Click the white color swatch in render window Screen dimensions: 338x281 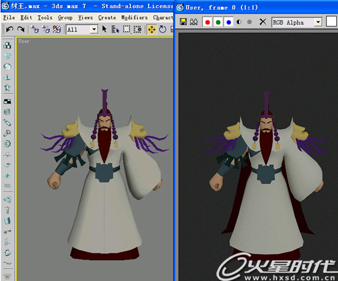click(331, 22)
